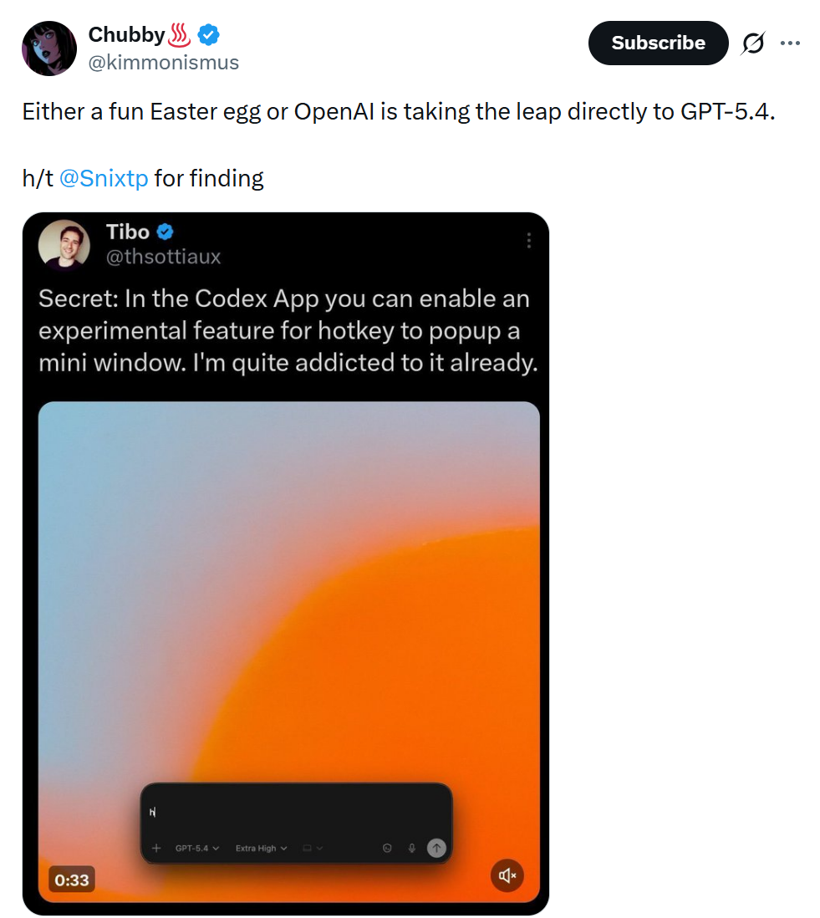Open the @Snixtp mention link
Image resolution: width=820 pixels, height=918 pixels.
tap(104, 178)
